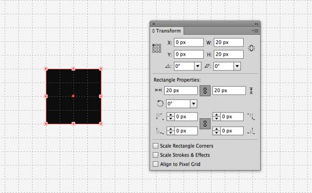The width and height of the screenshot is (312, 193).
Task: Open the shear angle dropdown
Action: click(237, 66)
